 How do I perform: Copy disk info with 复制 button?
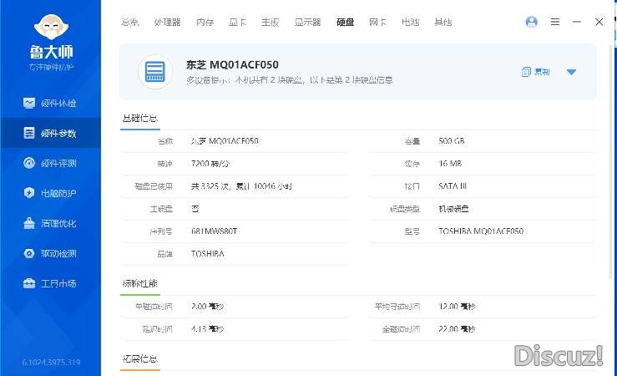[535, 72]
